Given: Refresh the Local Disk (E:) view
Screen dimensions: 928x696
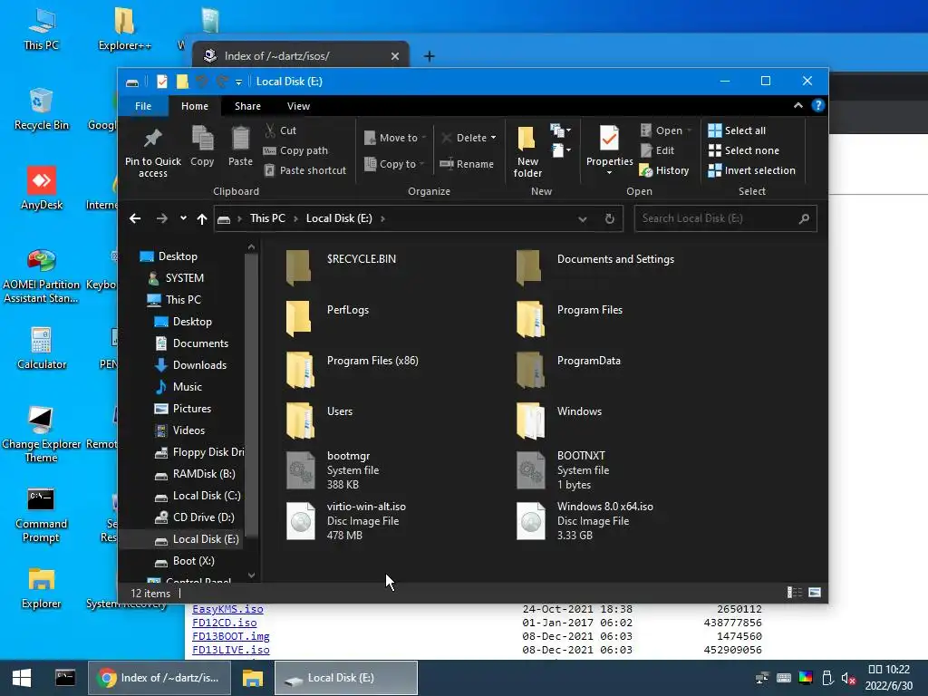Looking at the screenshot, I should [x=610, y=218].
